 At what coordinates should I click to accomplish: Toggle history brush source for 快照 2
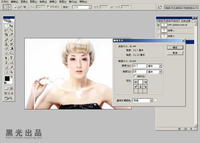[158, 36]
